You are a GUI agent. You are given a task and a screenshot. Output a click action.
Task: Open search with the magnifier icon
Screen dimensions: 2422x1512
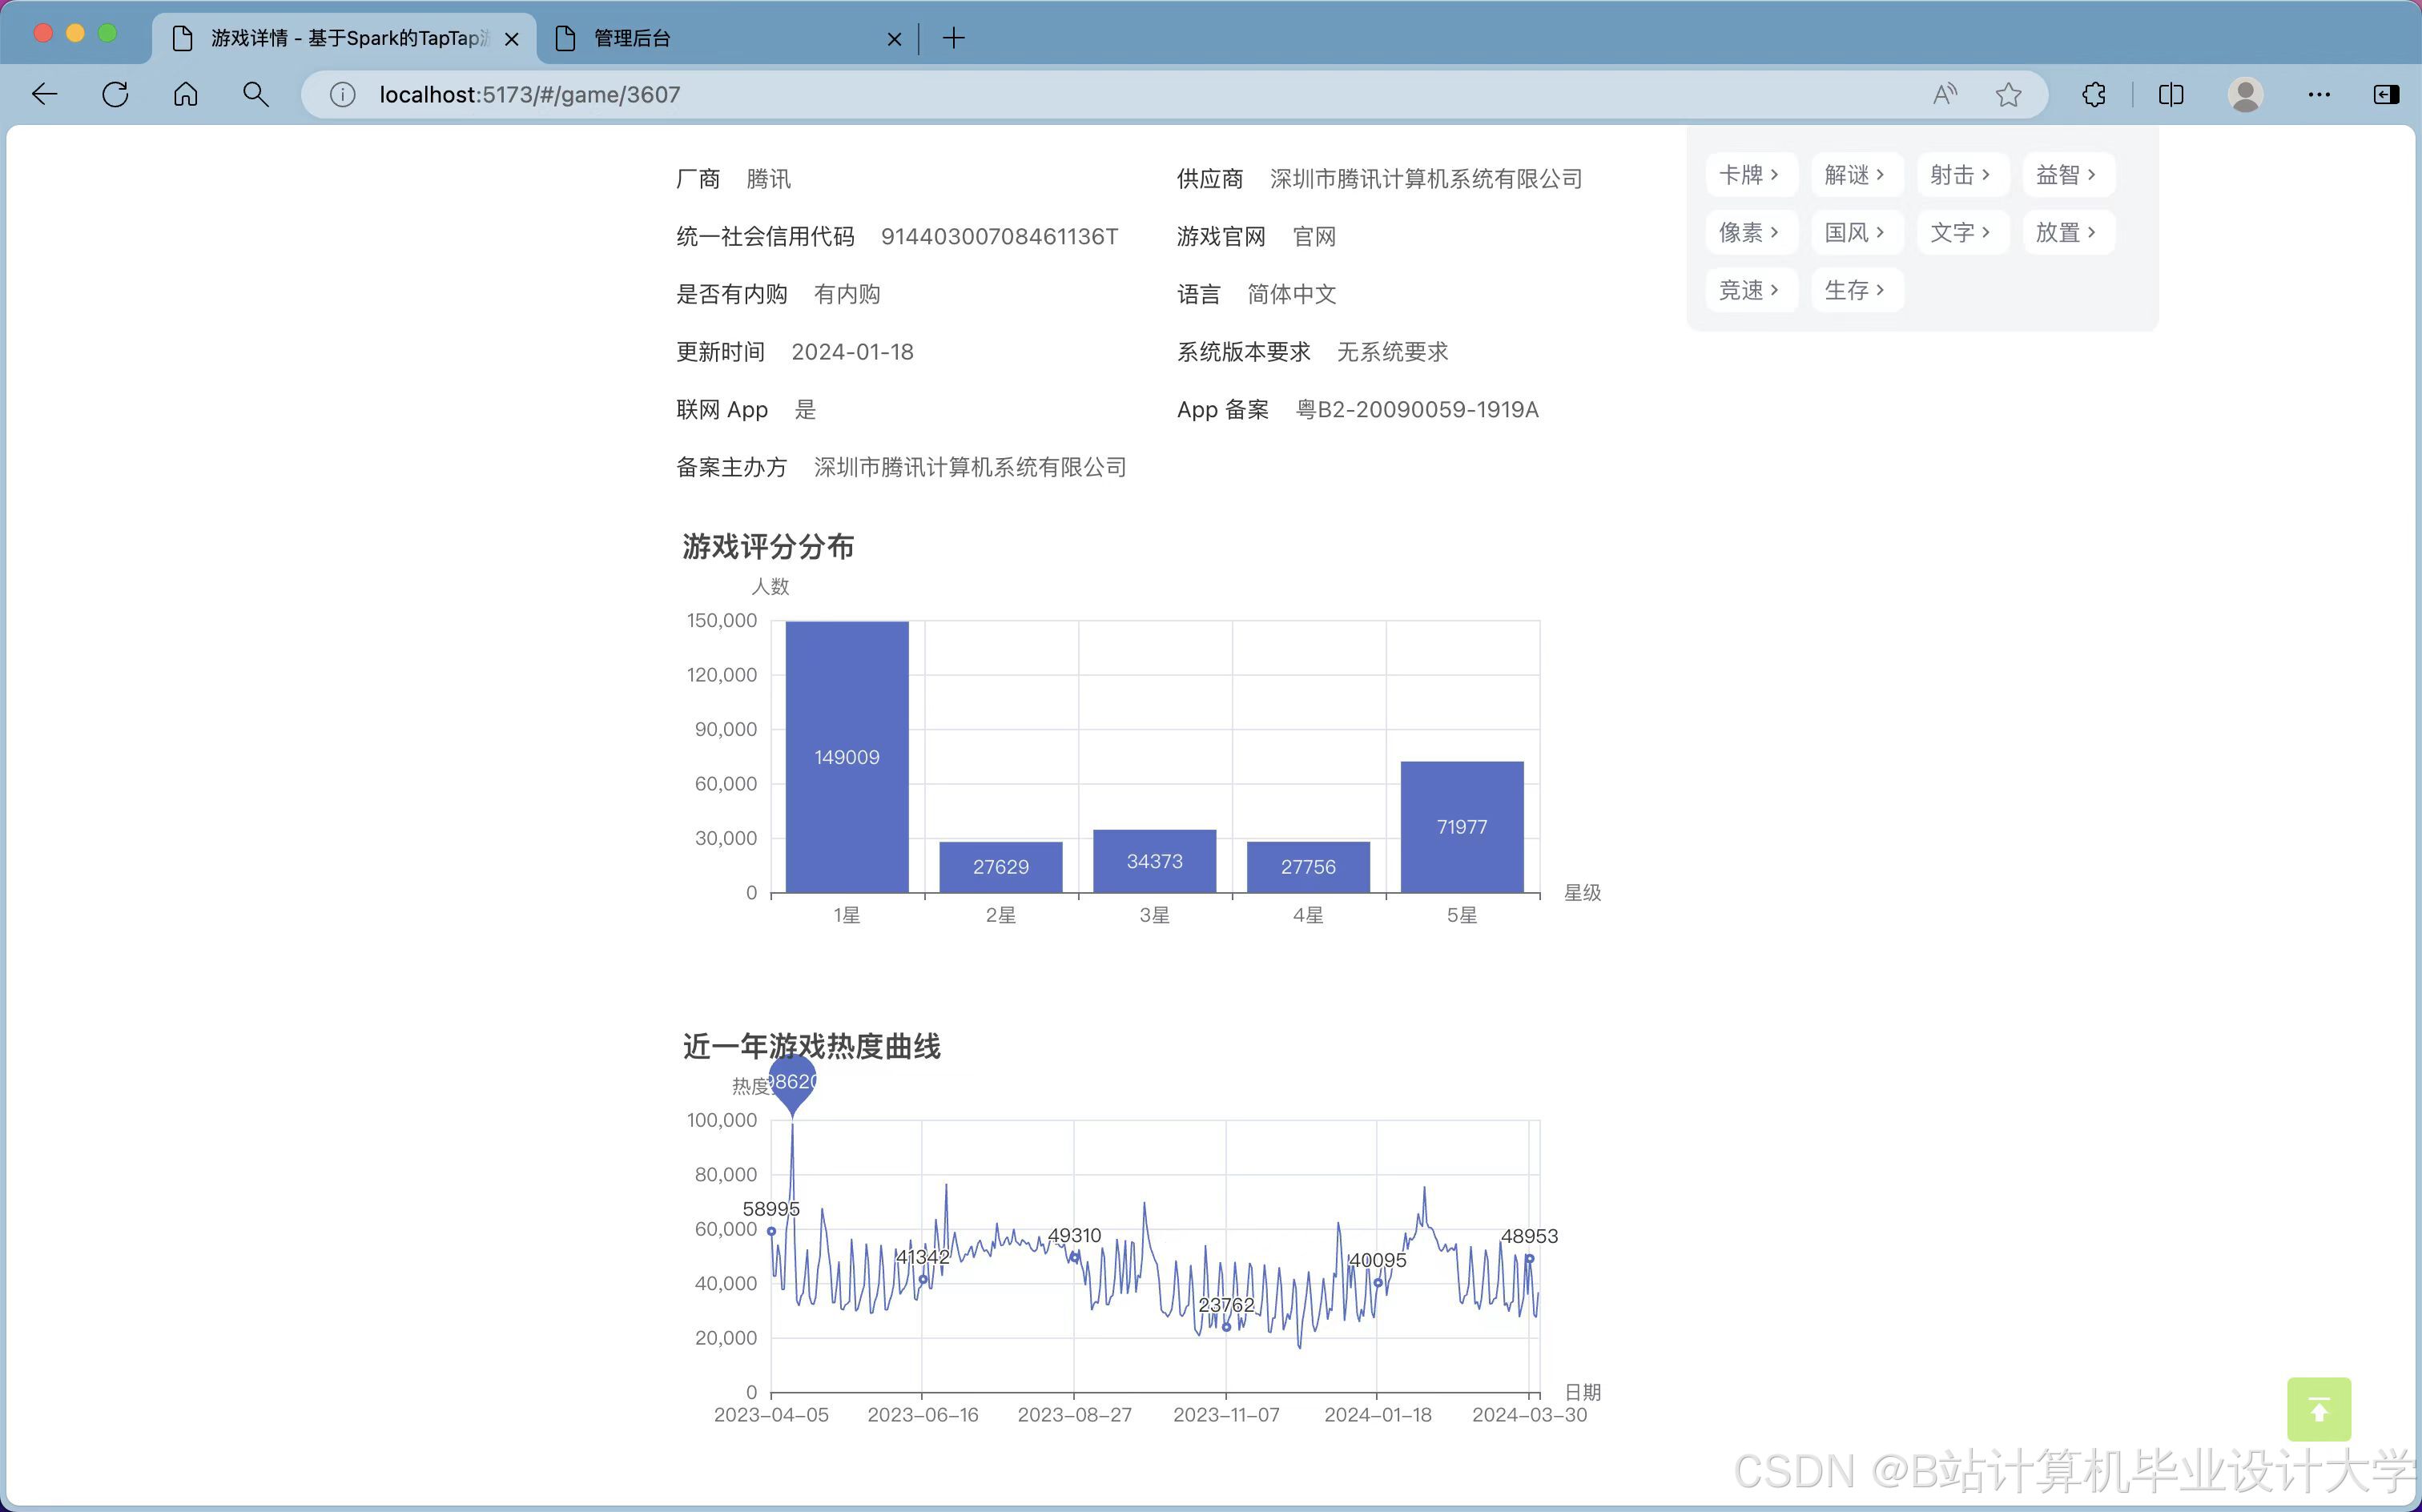[255, 94]
